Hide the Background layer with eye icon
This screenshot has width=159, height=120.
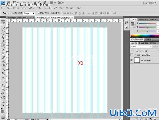click(x=132, y=60)
